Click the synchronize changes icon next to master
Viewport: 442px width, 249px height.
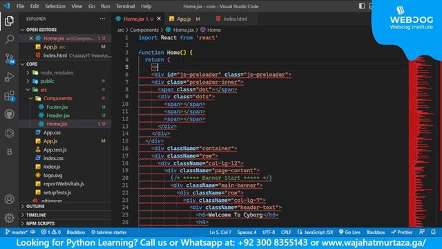coord(33,232)
